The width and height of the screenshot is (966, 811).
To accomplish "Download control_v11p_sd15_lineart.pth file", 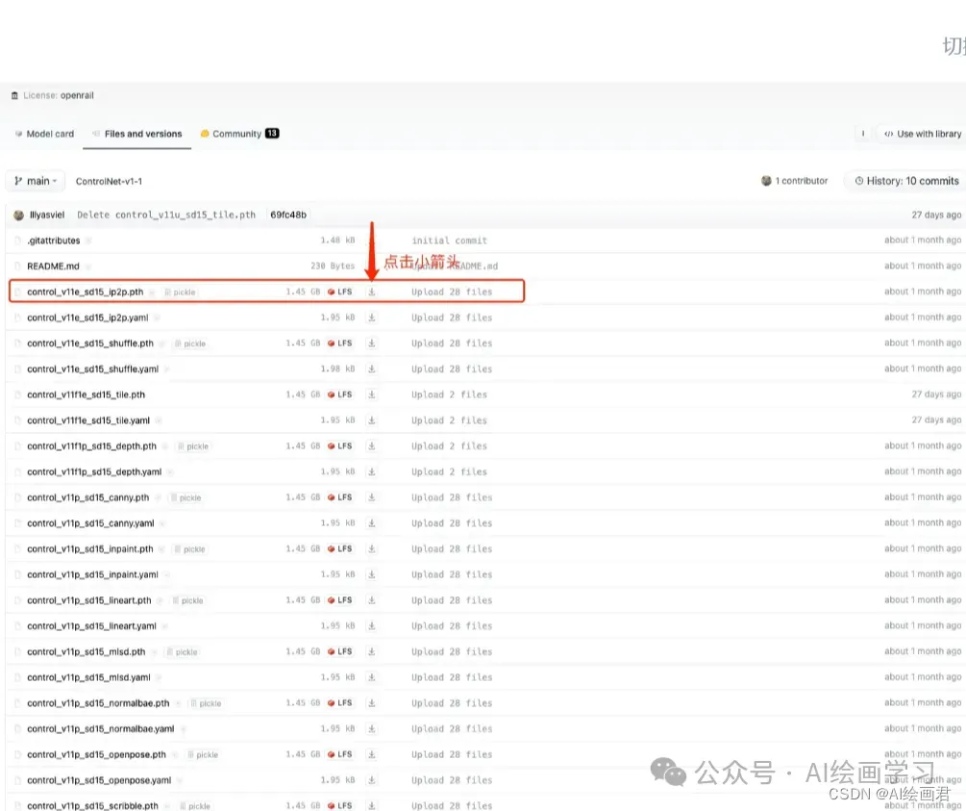I will (x=371, y=600).
